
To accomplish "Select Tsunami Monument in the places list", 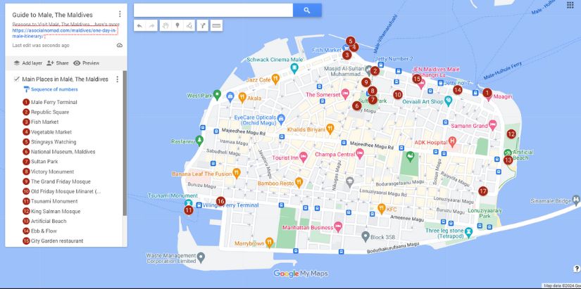I will (x=54, y=201).
